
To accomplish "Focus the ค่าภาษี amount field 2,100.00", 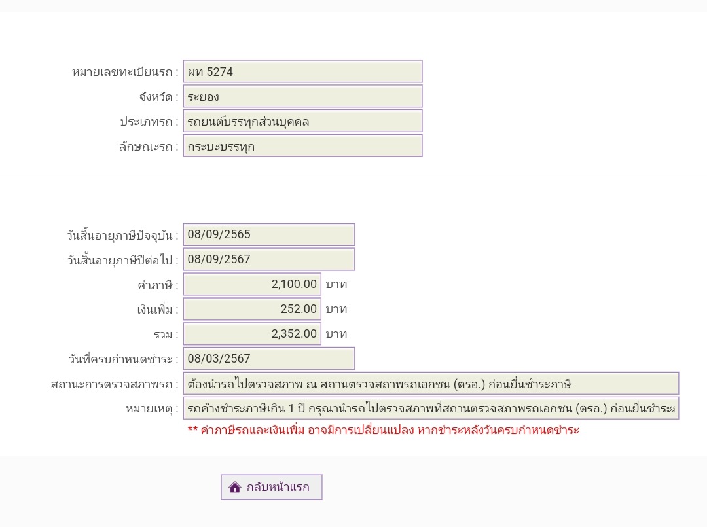I will pos(252,284).
